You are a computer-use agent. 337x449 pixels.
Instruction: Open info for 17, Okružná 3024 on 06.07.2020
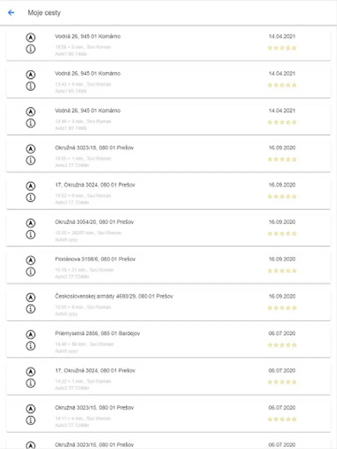[x=30, y=383]
